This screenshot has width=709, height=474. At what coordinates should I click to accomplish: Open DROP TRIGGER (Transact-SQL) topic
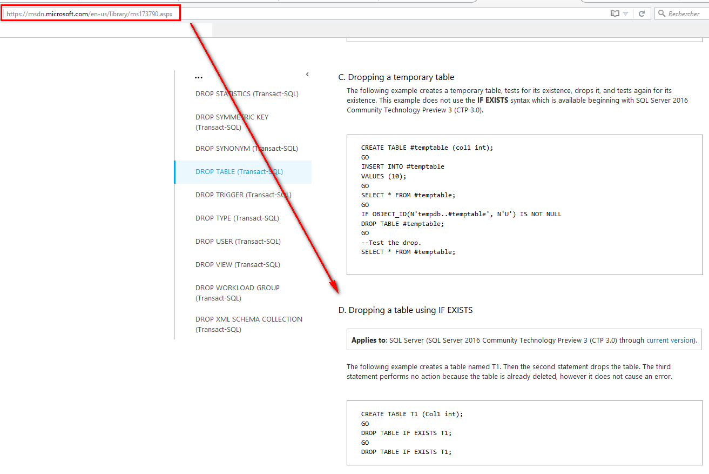tap(243, 195)
